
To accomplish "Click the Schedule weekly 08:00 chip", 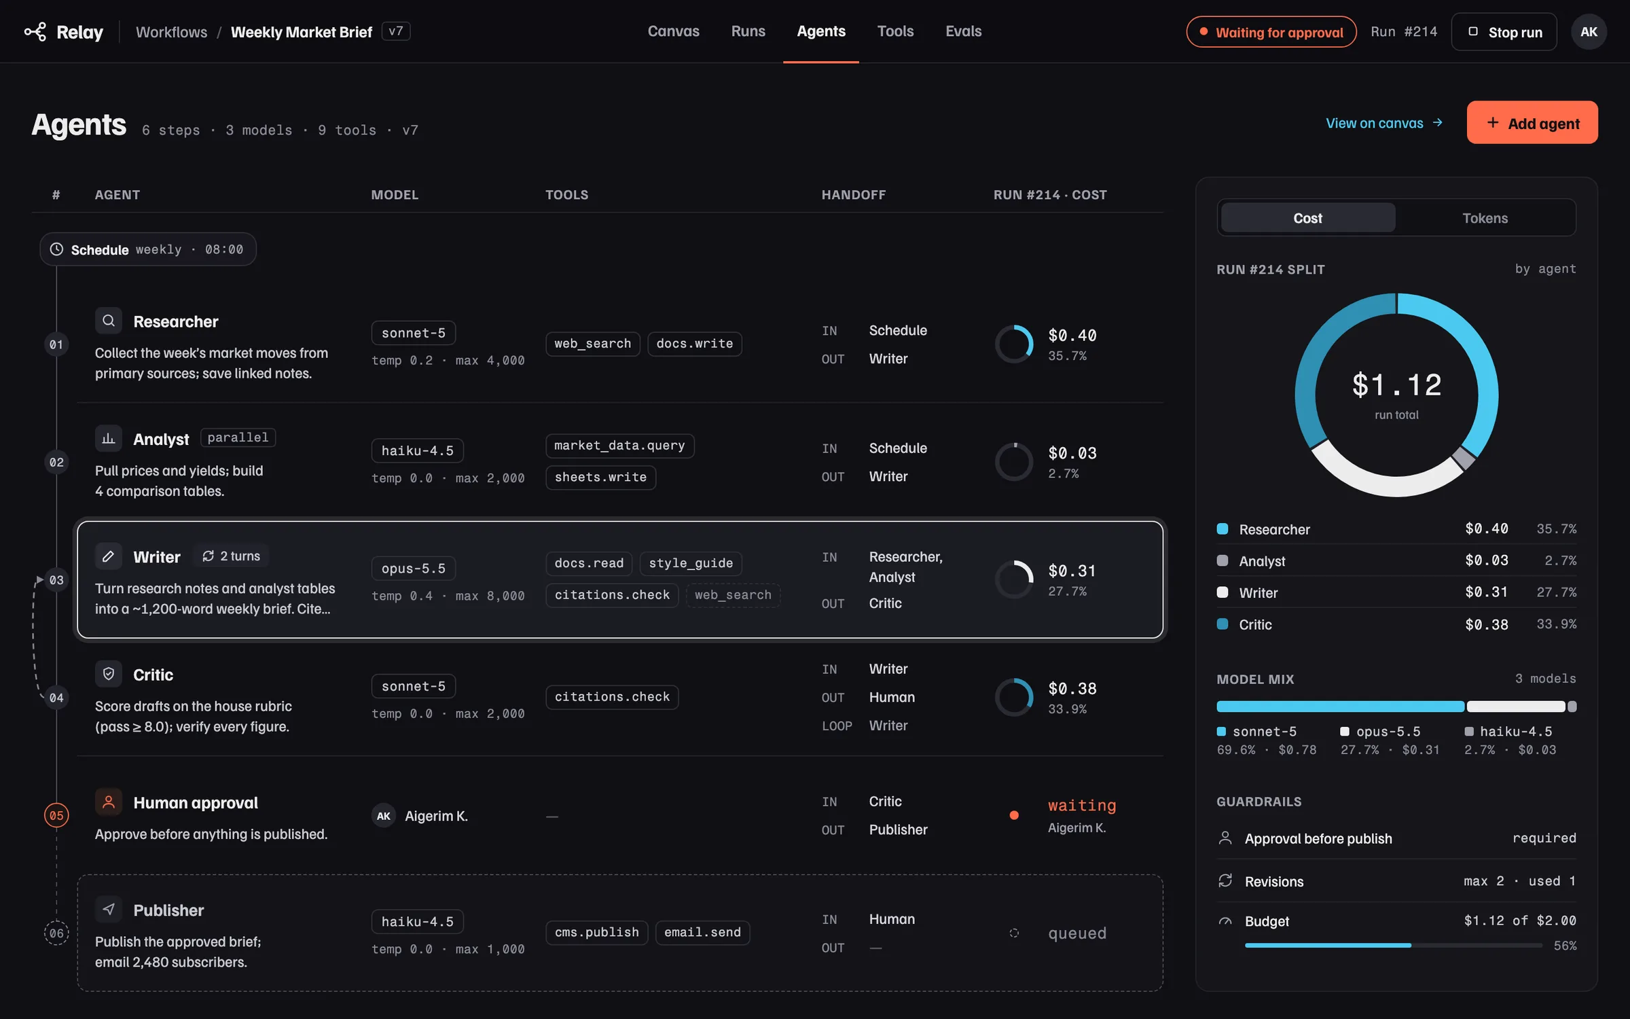I will 147,249.
